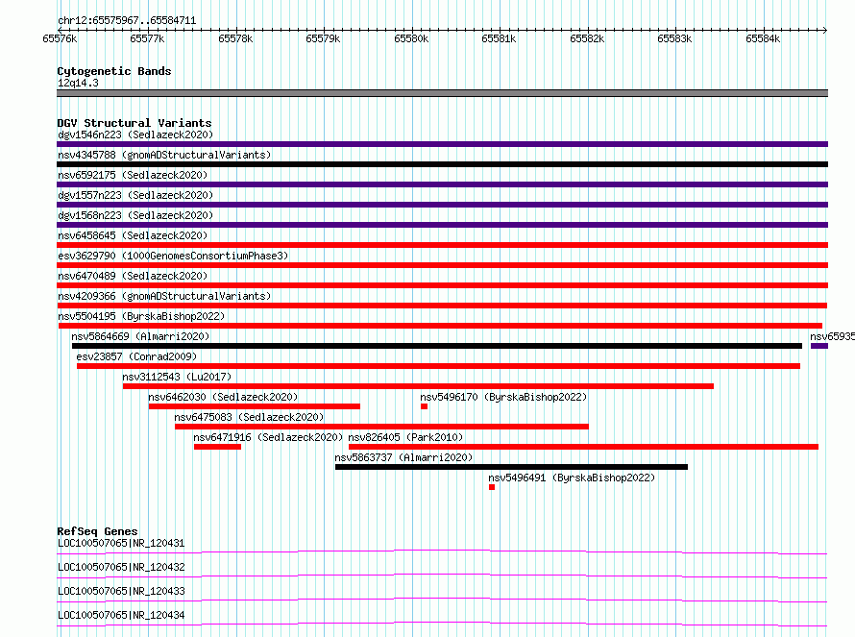Open variant nsv6592175 (Sedlazeck2020) label
This screenshot has width=855, height=637.
[133, 175]
